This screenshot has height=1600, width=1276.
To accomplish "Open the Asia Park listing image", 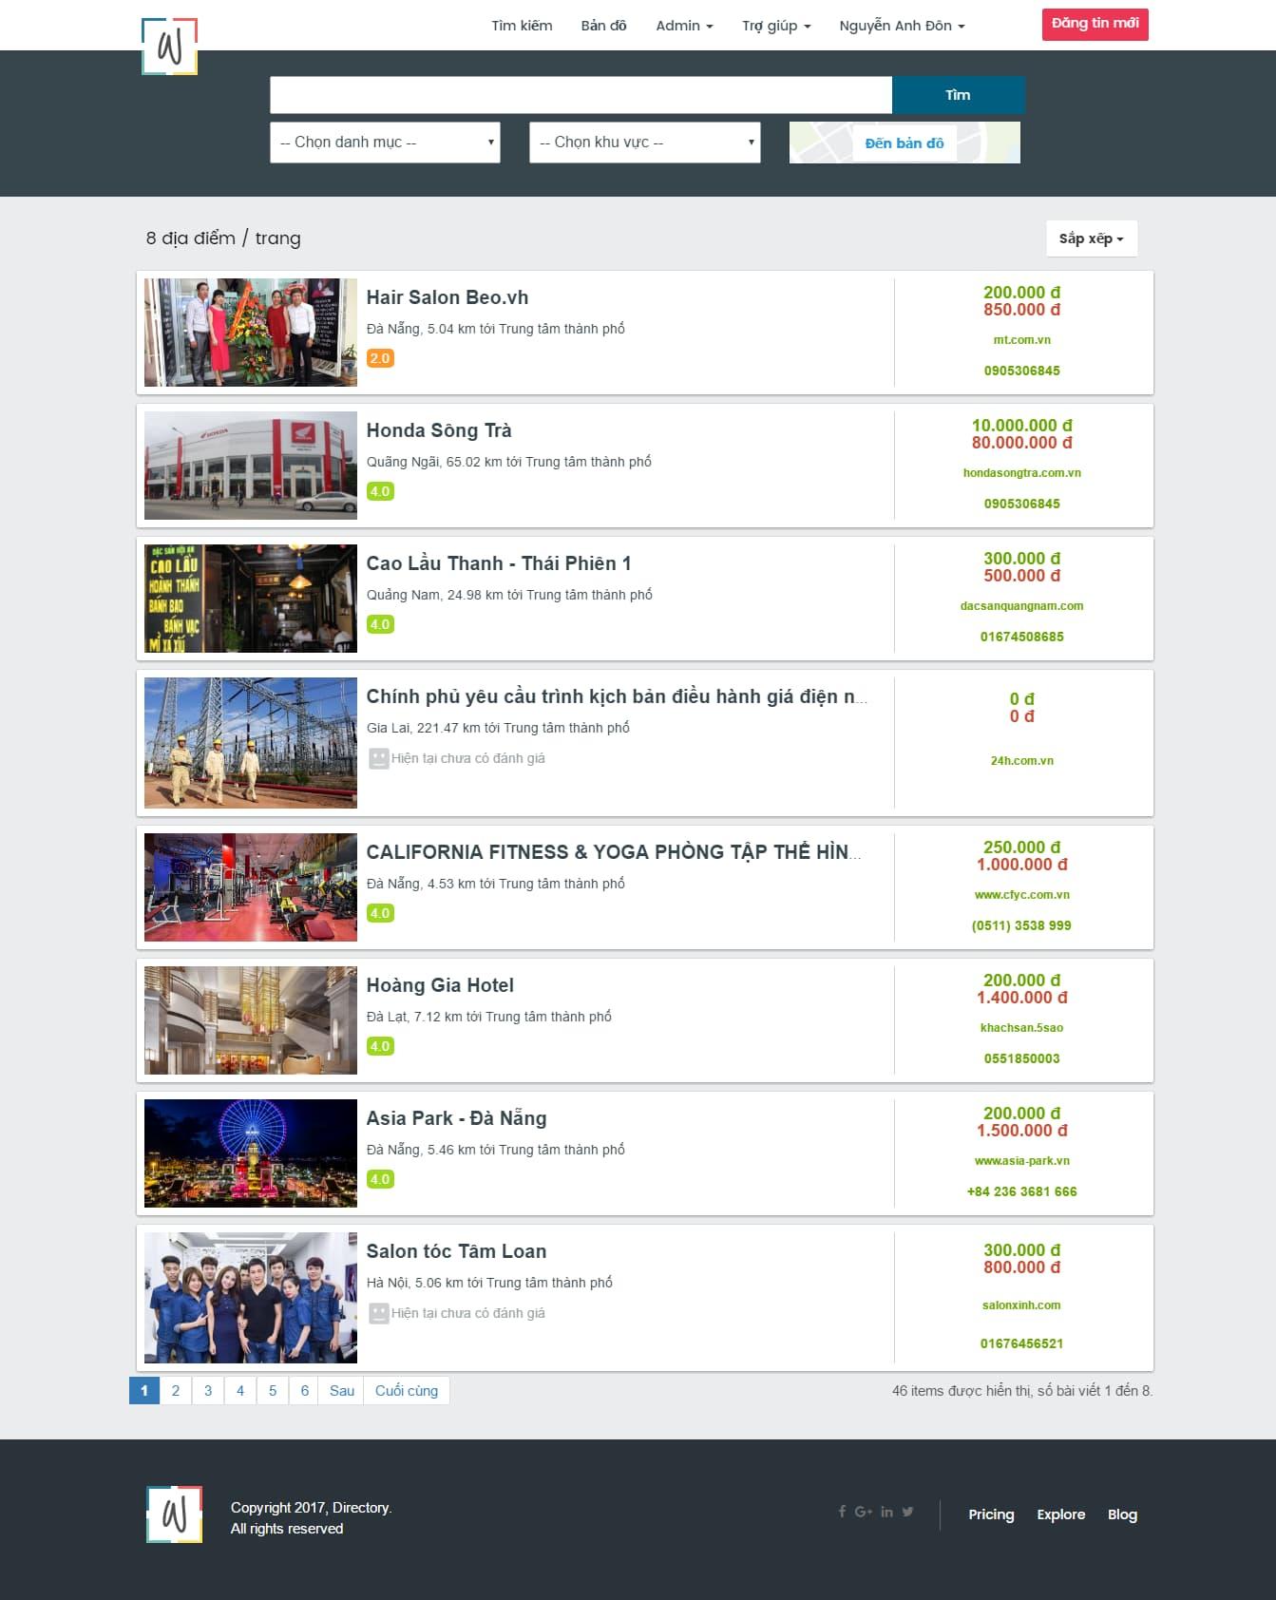I will pos(251,1153).
